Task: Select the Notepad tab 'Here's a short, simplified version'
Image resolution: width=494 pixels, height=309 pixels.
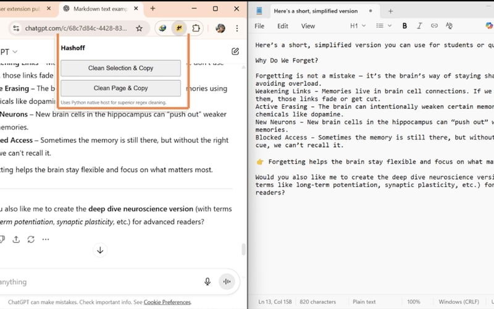Action: pyautogui.click(x=316, y=11)
